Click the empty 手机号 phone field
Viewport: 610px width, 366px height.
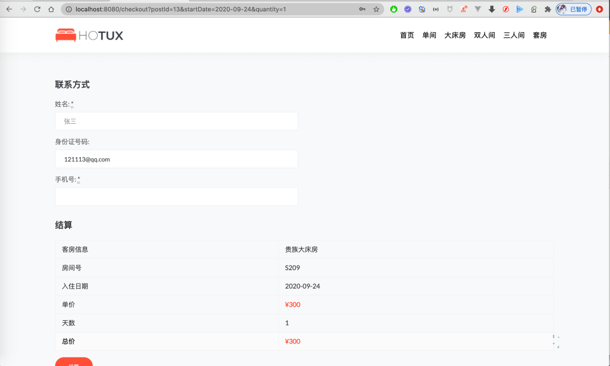(x=176, y=197)
